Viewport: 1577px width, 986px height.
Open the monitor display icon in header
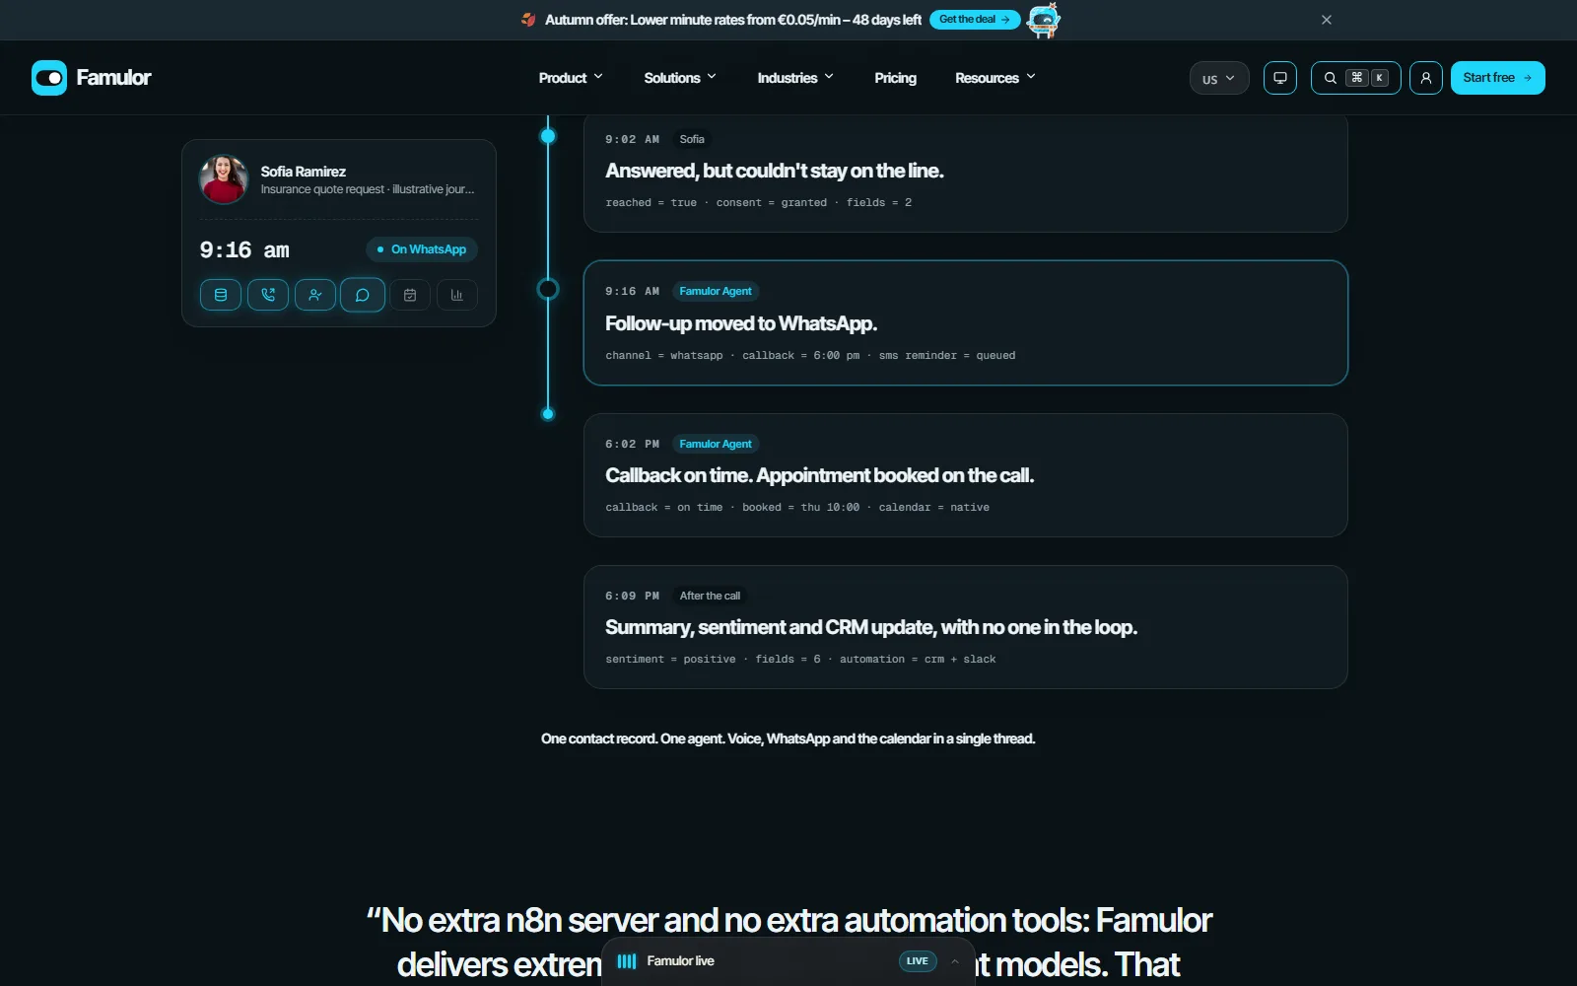pyautogui.click(x=1280, y=78)
